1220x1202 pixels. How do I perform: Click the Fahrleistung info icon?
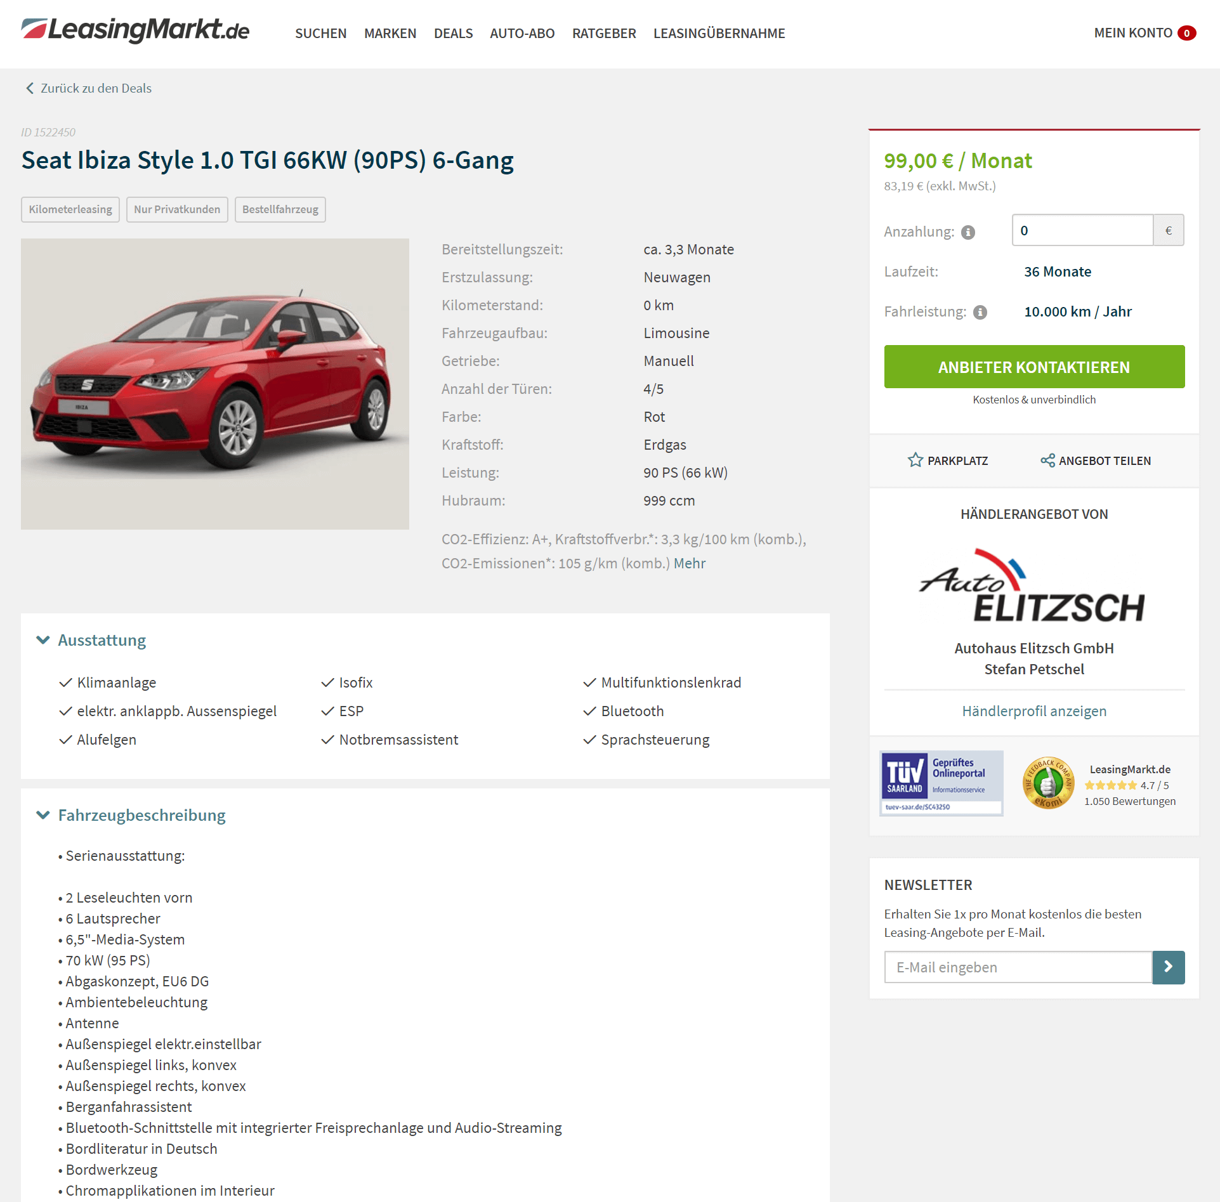tap(980, 312)
